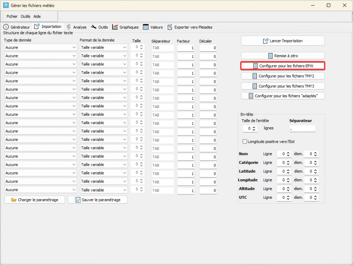Open the Générateur tab clock icon

(x=6, y=27)
